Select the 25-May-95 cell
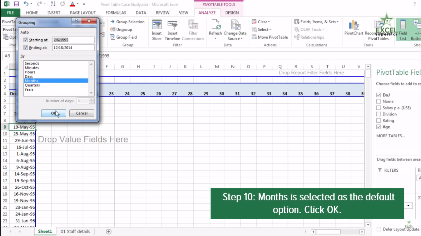The image size is (421, 236). (22, 134)
